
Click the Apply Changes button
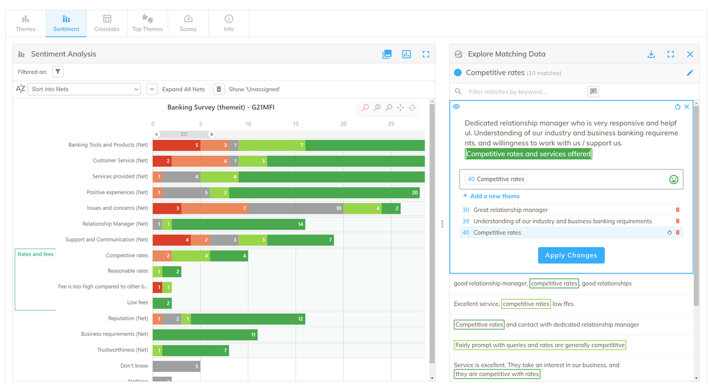(x=571, y=255)
